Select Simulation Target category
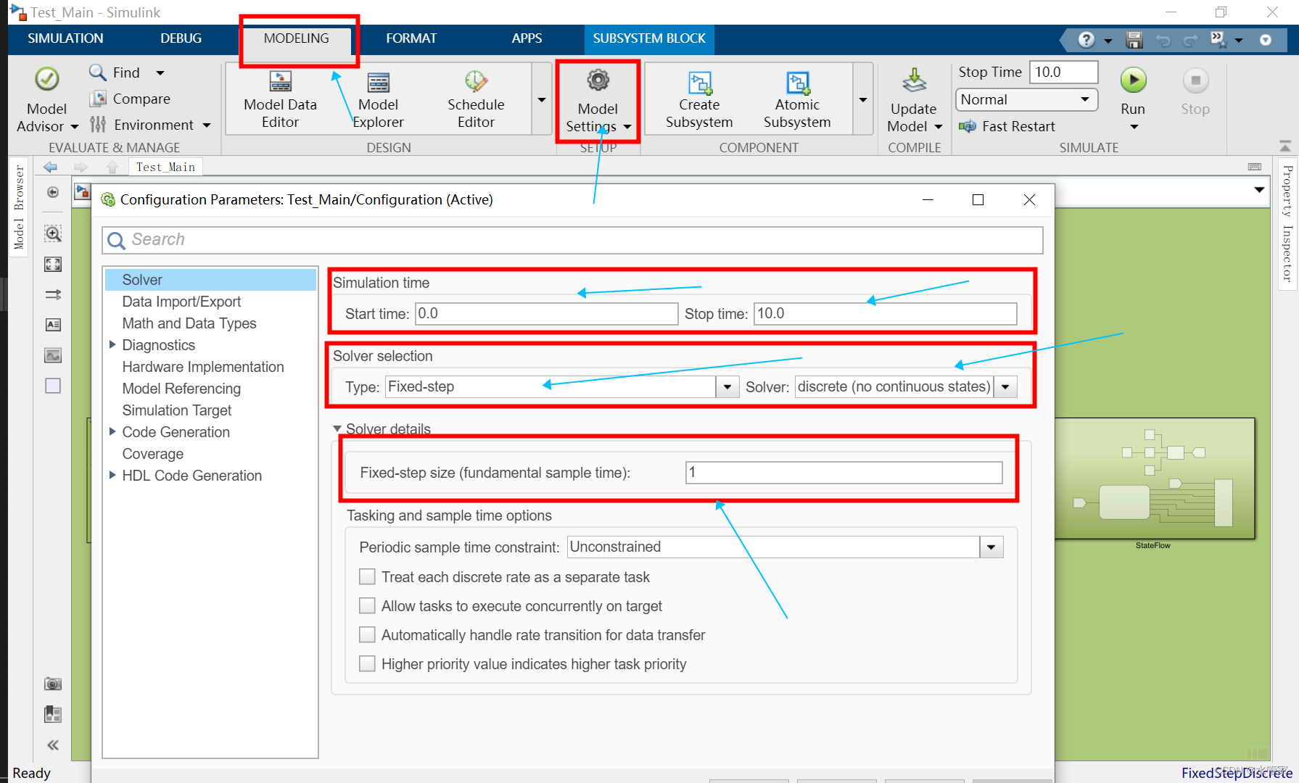The image size is (1299, 783). pos(177,410)
